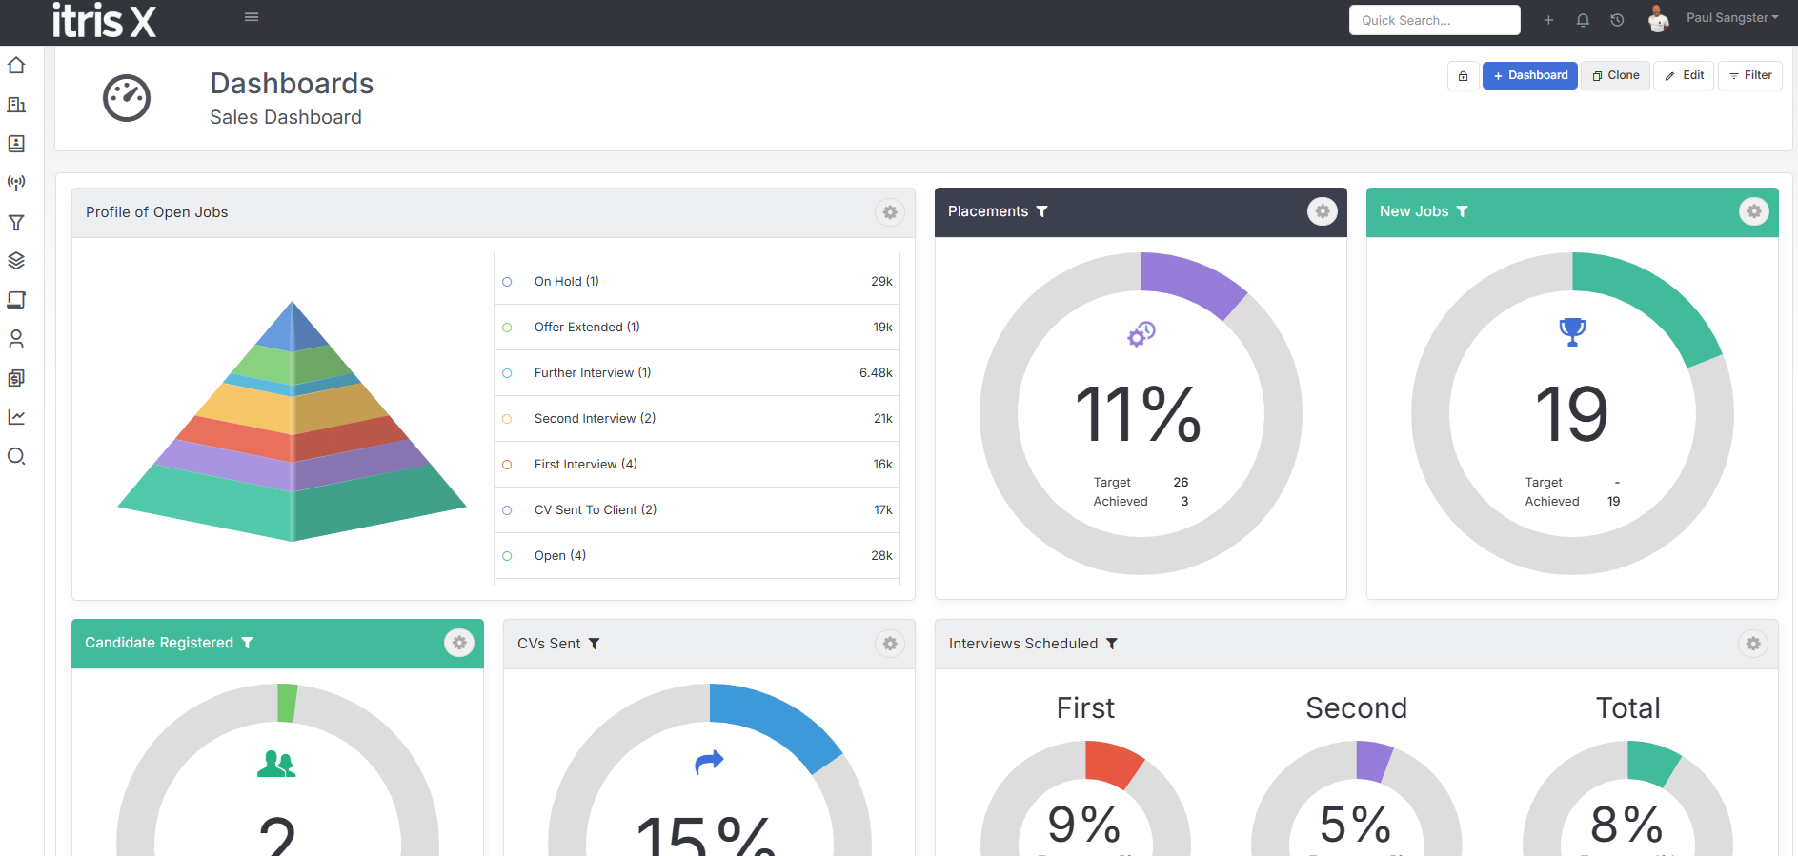Open the layers stack icon in sidebar

point(16,261)
